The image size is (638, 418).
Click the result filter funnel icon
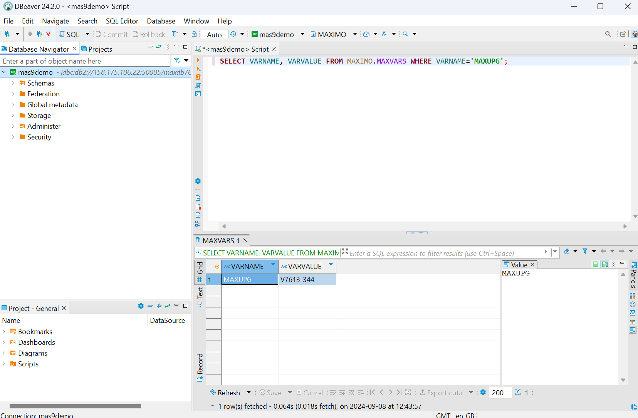[585, 251]
